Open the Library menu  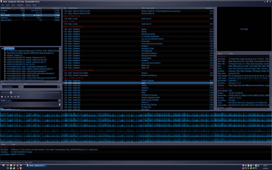point(28,5)
